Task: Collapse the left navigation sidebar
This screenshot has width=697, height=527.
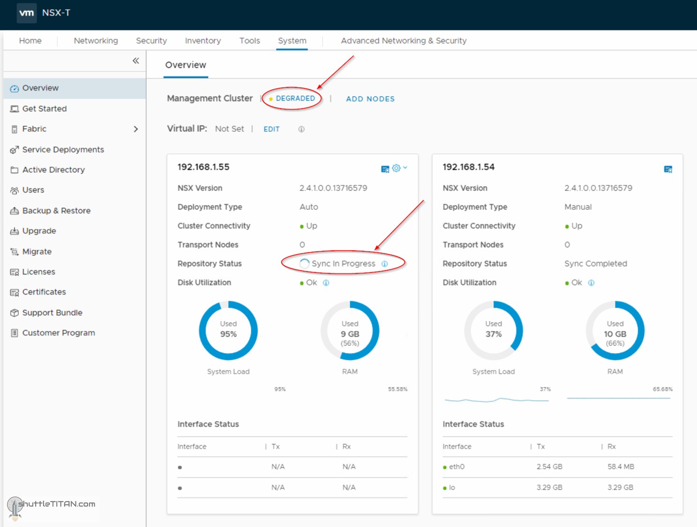Action: [135, 61]
